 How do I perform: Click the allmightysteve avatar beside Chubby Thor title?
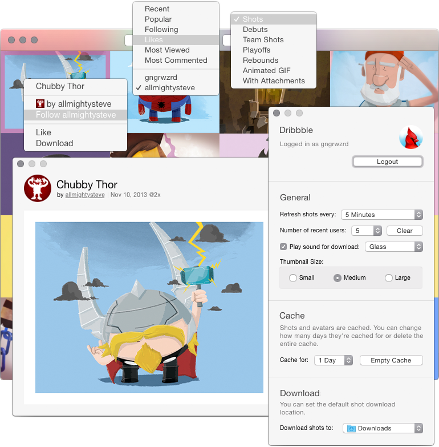[38, 188]
